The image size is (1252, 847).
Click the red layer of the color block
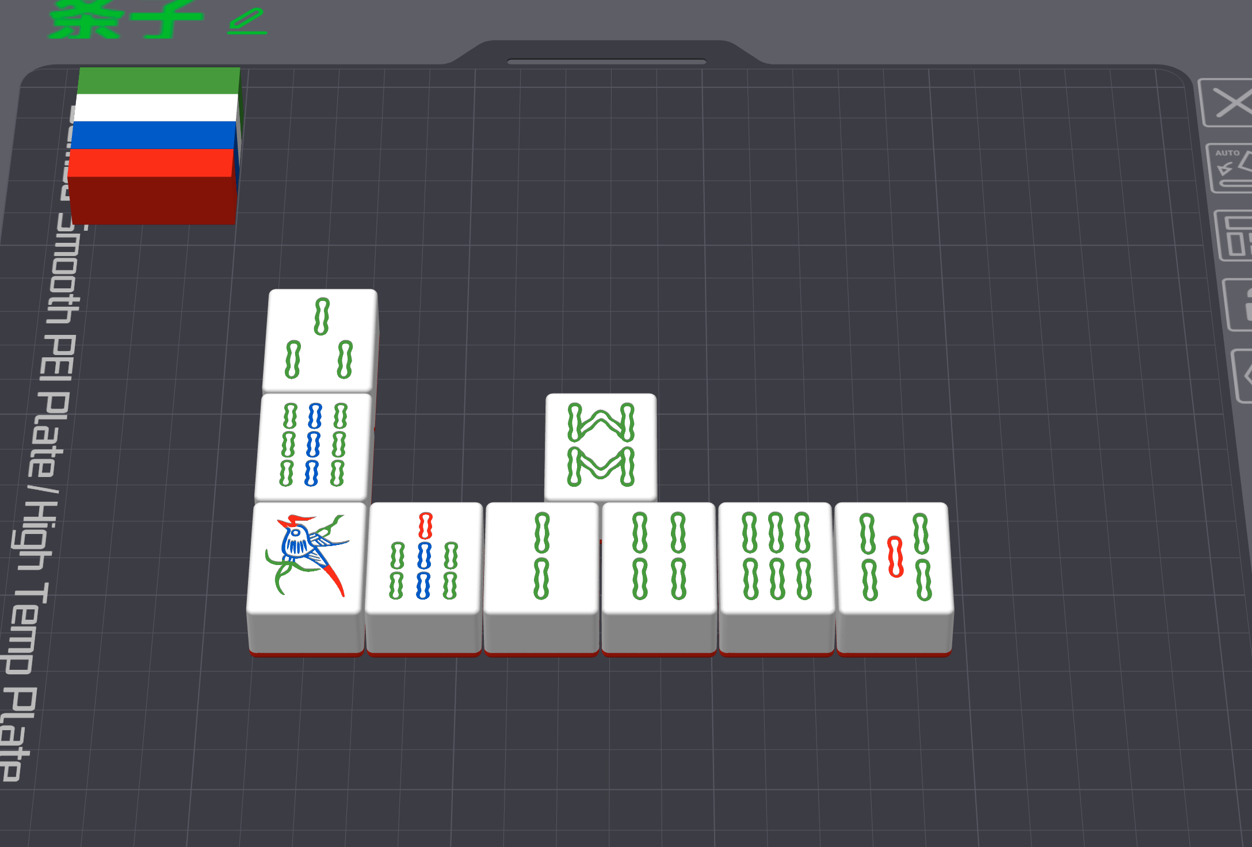[x=151, y=163]
